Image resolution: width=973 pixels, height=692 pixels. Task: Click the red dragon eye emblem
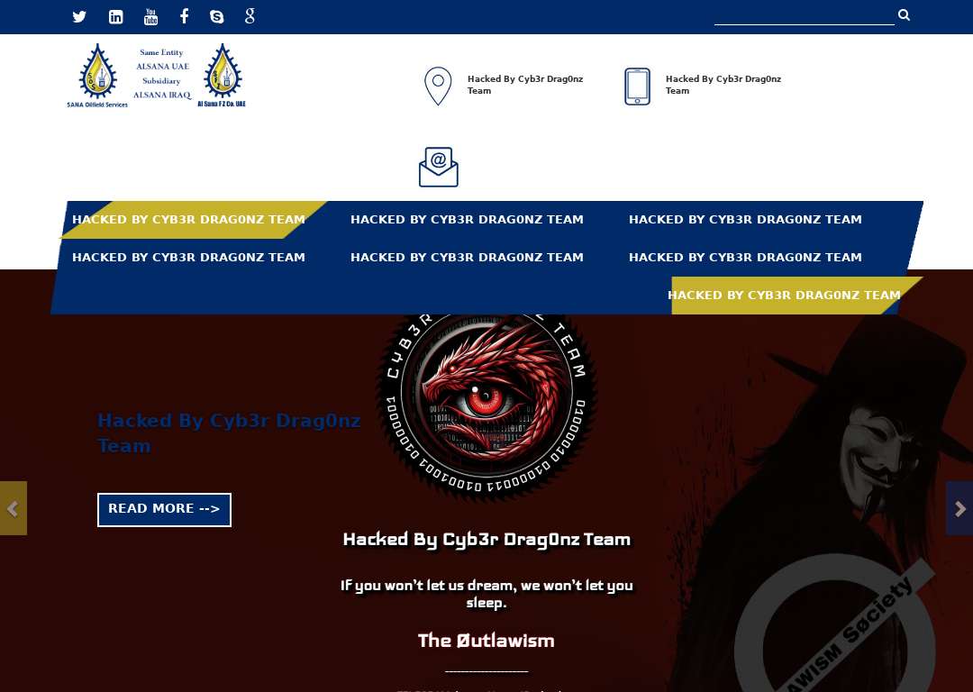point(487,405)
